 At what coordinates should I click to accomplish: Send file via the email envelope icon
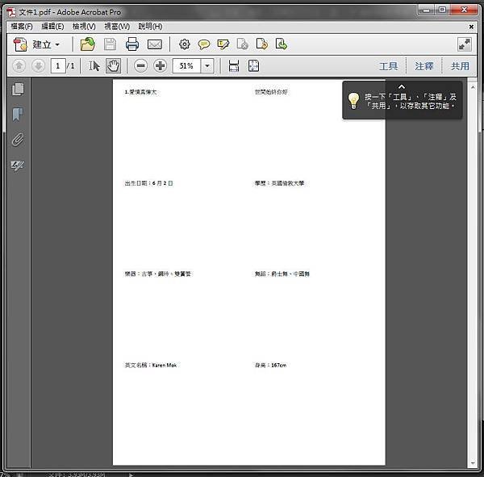click(x=155, y=45)
